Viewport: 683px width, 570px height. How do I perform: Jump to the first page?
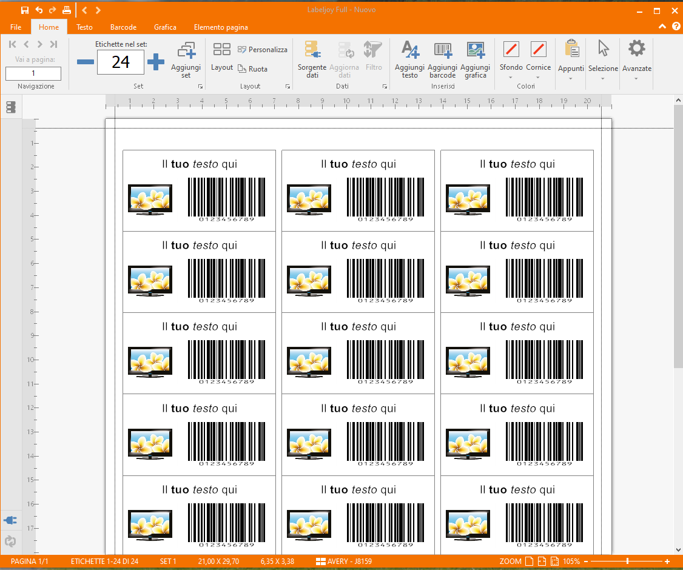point(13,44)
